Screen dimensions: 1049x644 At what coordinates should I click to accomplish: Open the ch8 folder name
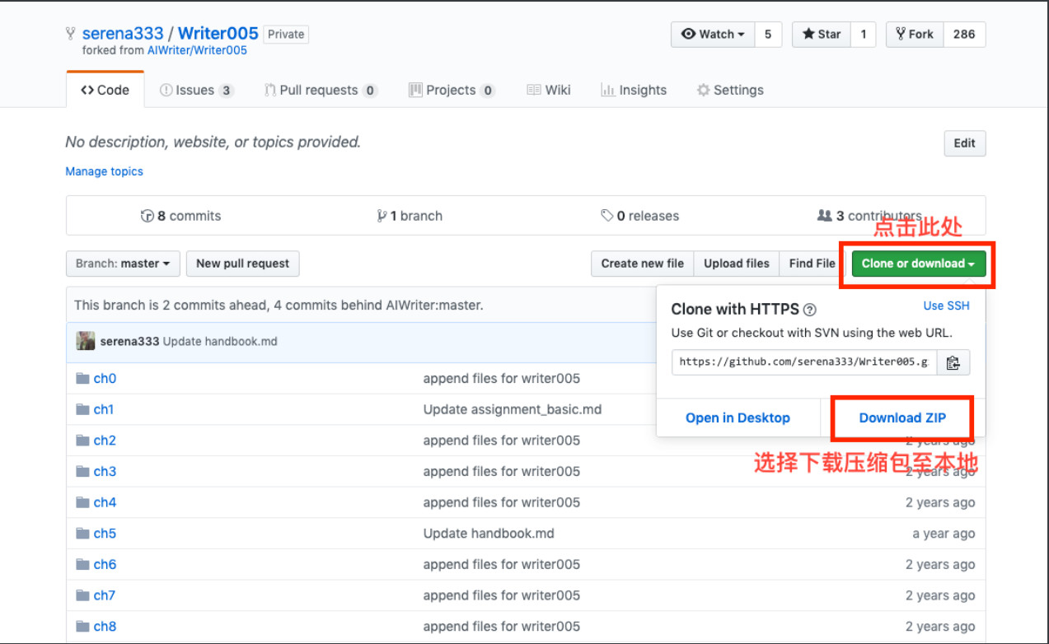click(105, 626)
